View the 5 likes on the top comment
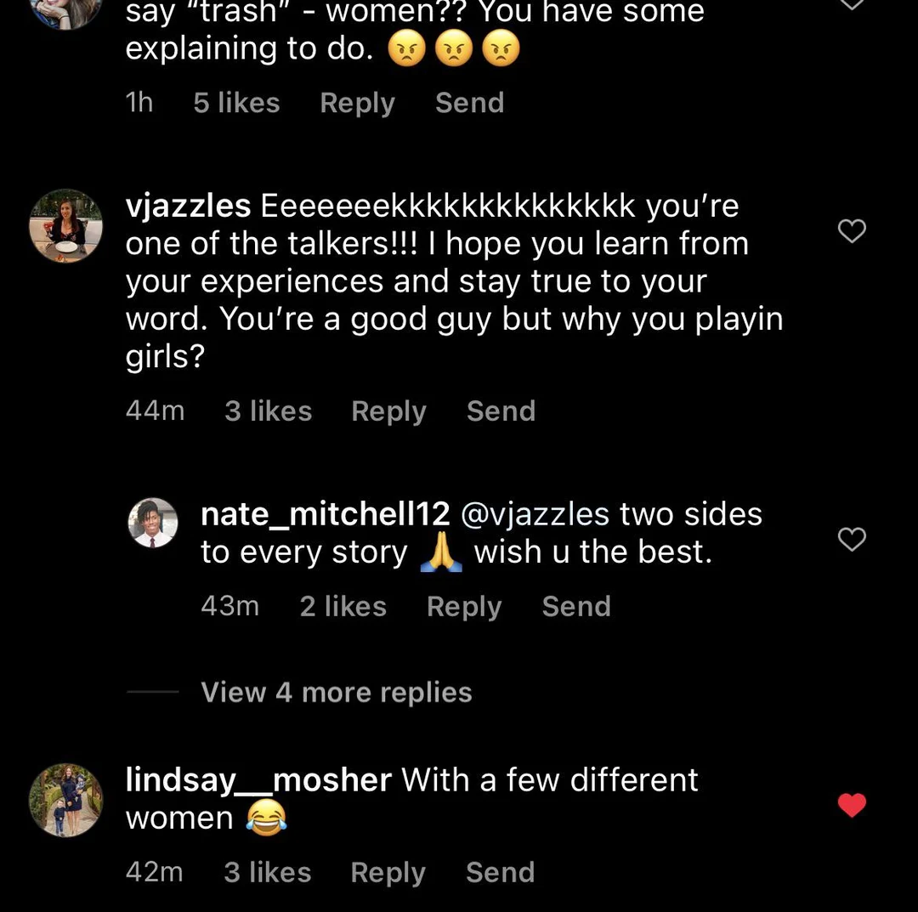Image resolution: width=918 pixels, height=912 pixels. coord(235,102)
